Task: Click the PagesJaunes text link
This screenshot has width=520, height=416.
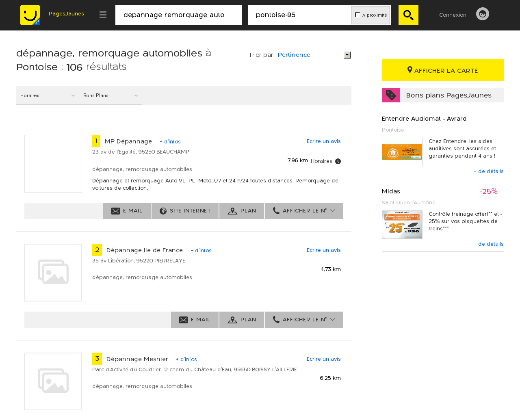Action: (x=66, y=13)
